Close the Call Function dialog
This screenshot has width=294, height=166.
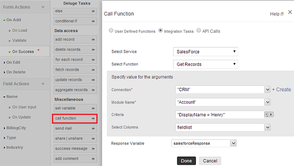coord(290,13)
